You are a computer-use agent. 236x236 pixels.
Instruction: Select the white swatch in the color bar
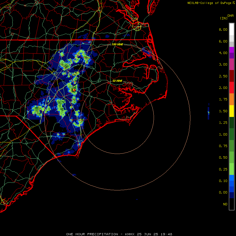tap(232, 29)
